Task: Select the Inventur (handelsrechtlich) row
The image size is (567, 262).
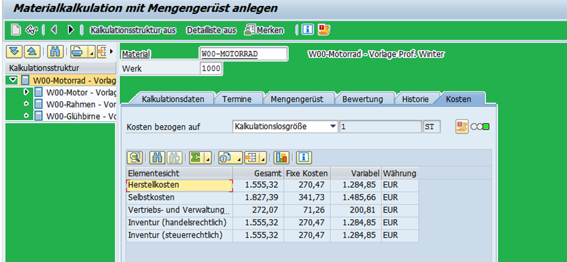Action: 272,223
